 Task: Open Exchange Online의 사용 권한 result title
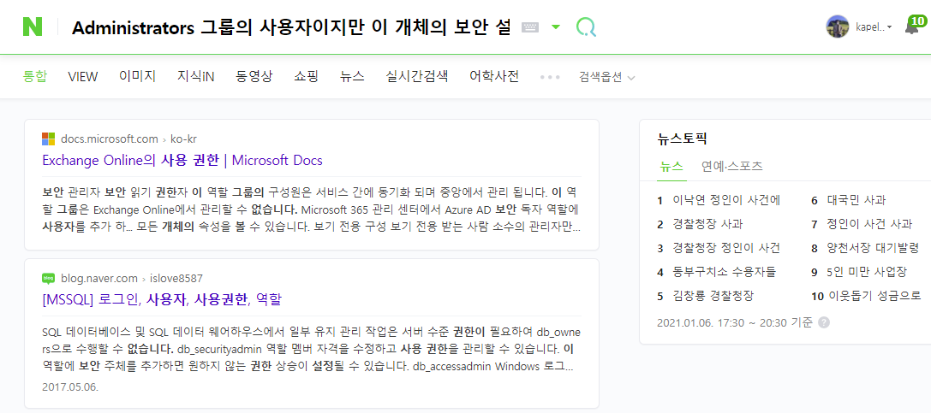coord(182,161)
